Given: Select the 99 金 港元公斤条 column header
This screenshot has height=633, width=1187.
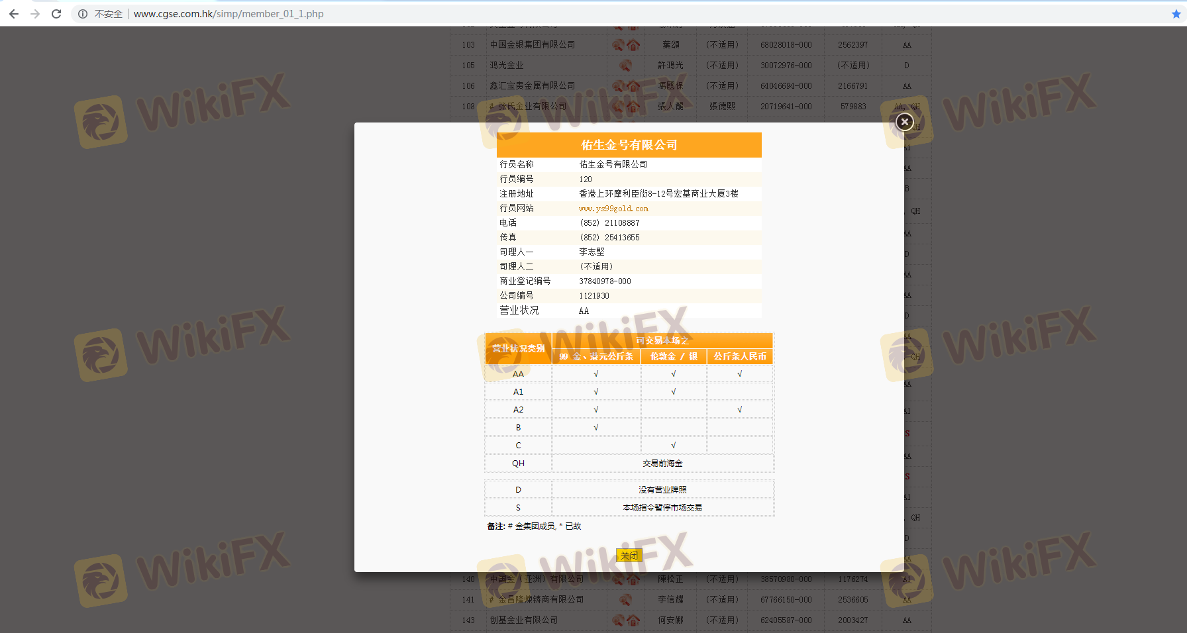Looking at the screenshot, I should (595, 356).
